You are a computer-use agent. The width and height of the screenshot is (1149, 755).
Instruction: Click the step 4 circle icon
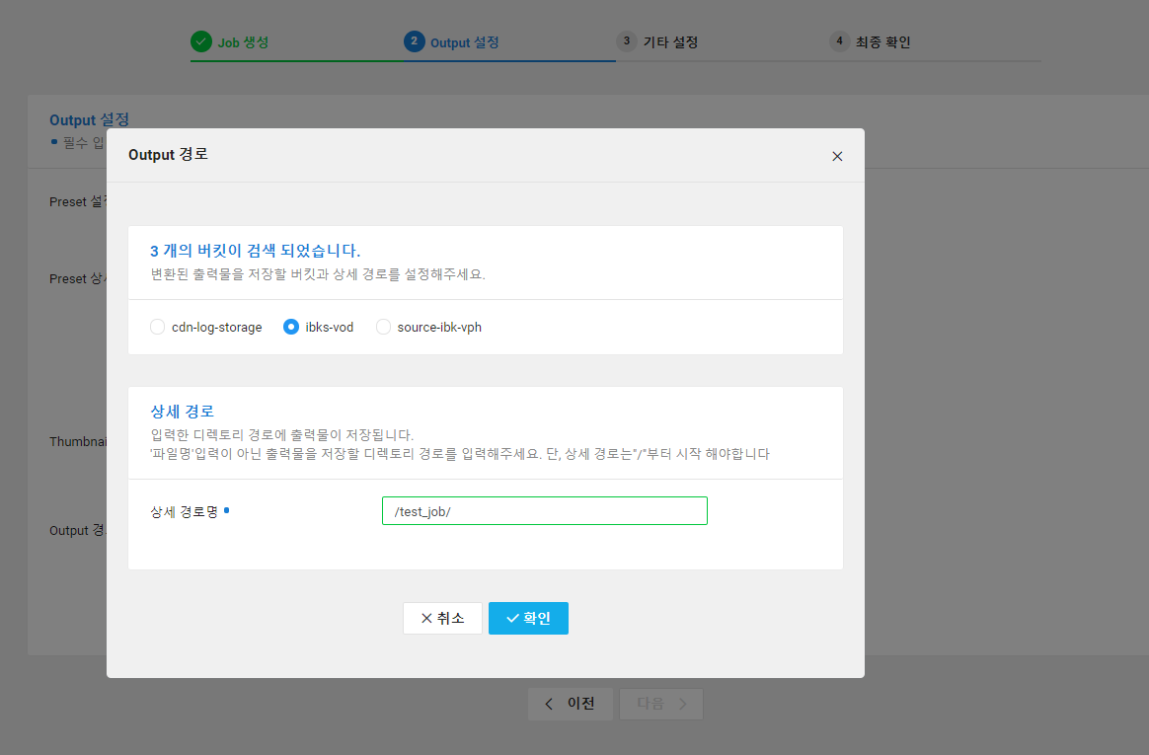click(839, 41)
